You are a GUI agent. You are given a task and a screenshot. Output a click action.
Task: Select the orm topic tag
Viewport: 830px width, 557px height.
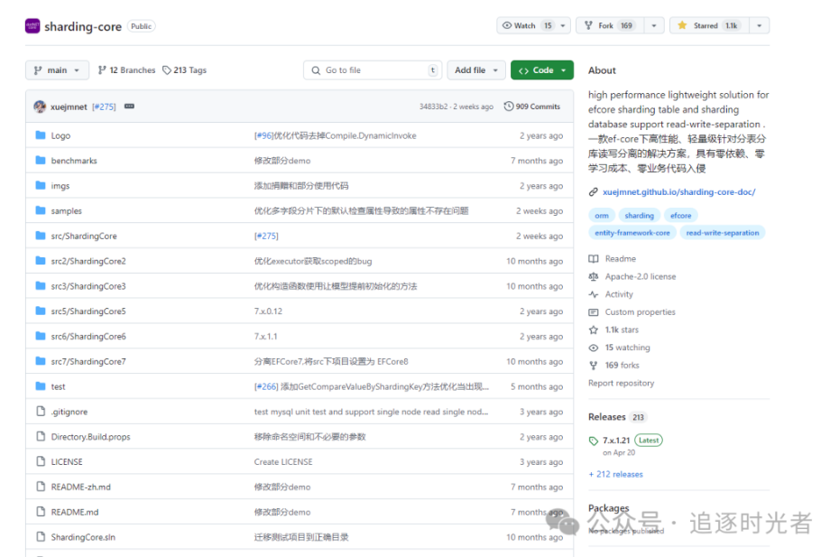(602, 216)
